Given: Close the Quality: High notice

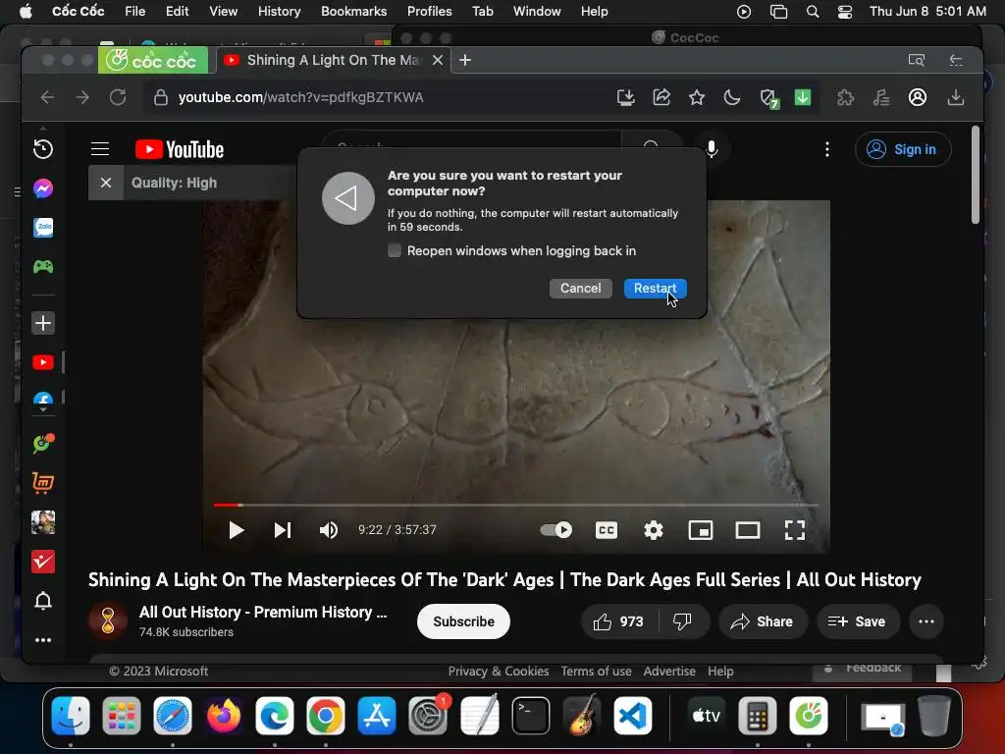Looking at the screenshot, I should point(106,183).
